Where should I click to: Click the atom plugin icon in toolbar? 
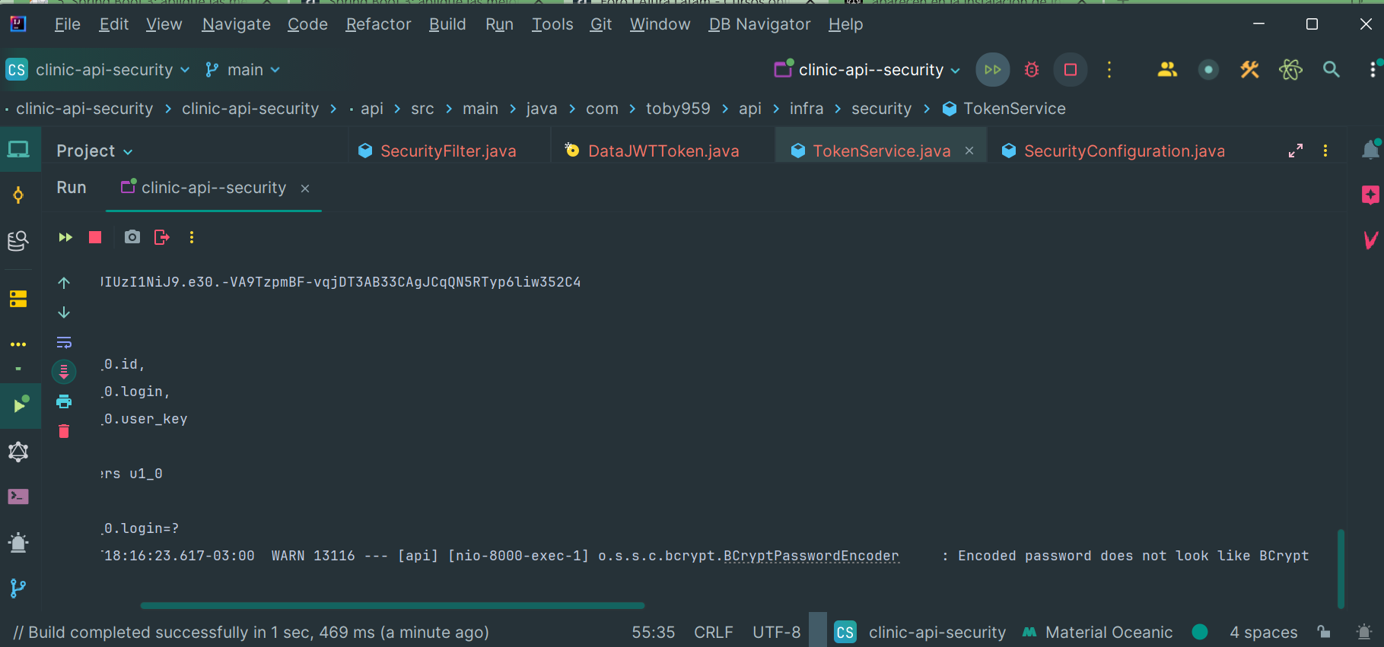(x=1290, y=70)
